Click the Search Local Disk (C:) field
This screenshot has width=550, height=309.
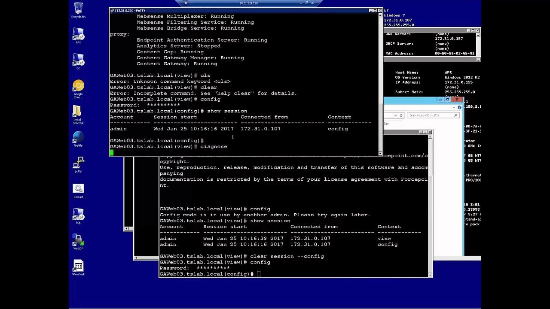tap(430, 115)
